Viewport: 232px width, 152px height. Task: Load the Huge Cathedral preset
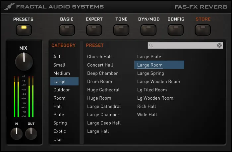click(x=103, y=90)
